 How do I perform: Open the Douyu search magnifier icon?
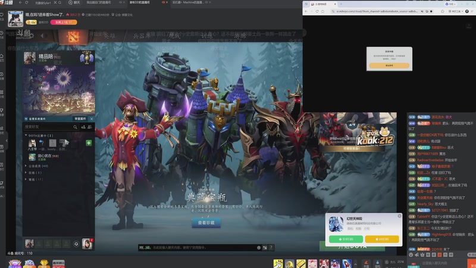pyautogui.click(x=60, y=2)
